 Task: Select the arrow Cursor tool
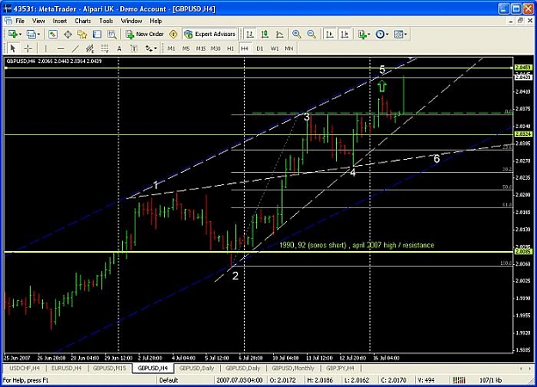click(13, 48)
